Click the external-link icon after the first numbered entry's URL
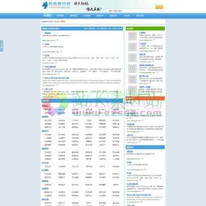This screenshot has width=206, height=206. 58,40
